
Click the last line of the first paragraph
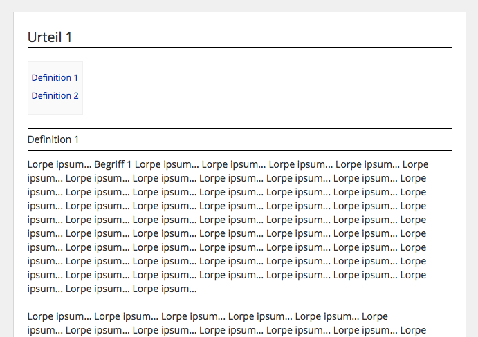pos(112,289)
